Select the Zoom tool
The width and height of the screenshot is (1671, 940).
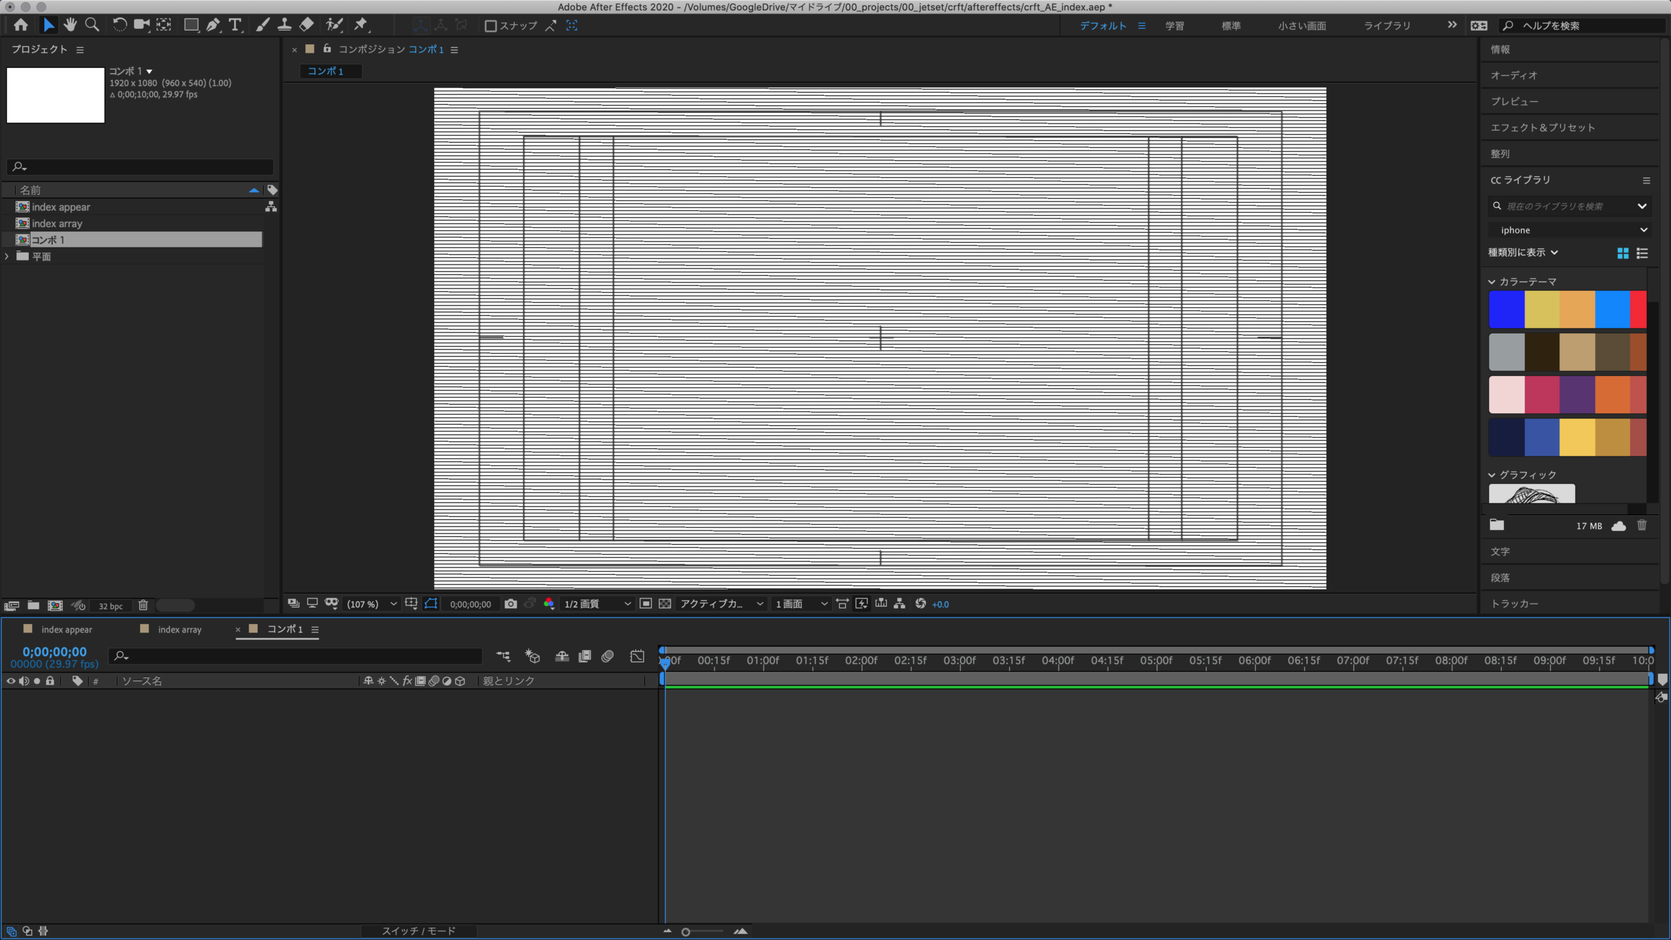(92, 25)
